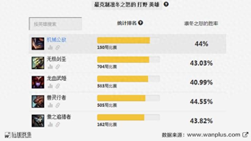Click the 按英雄搜索 search field
Screen dimensions: 251x141
click(x=55, y=24)
